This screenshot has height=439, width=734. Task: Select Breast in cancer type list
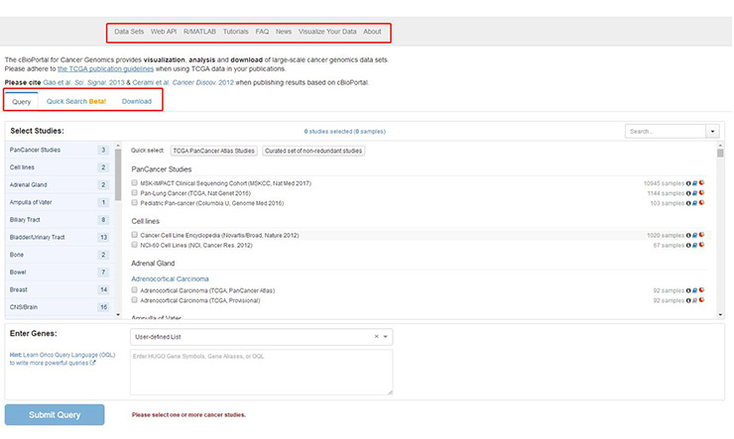pos(59,290)
